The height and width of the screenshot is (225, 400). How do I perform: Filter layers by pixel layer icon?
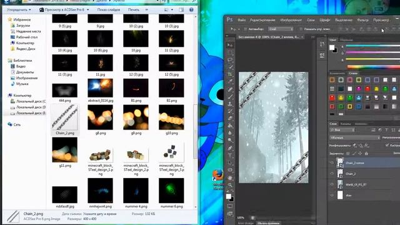[x=373, y=130]
